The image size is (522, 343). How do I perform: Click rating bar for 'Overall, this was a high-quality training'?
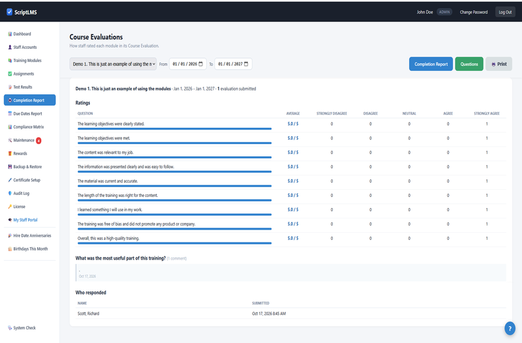pos(174,243)
